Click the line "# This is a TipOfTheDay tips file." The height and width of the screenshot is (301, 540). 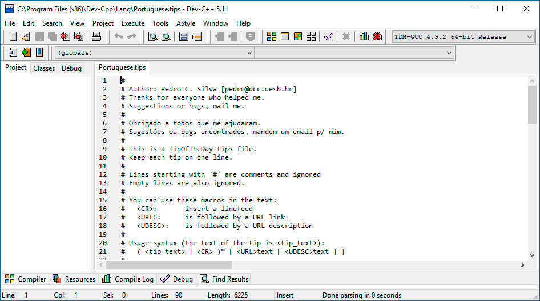[x=188, y=149]
